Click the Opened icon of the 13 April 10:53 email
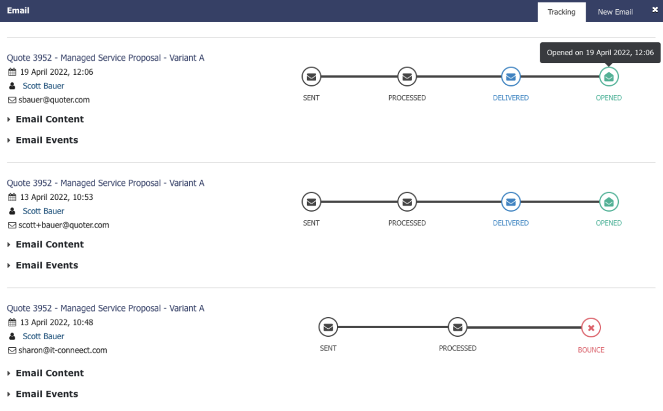 pyautogui.click(x=608, y=202)
